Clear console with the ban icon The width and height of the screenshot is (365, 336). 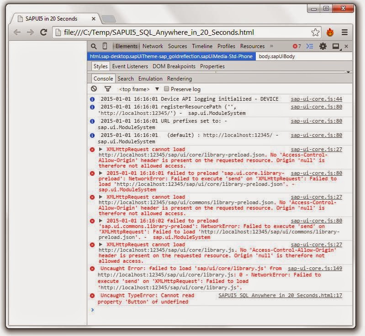(94, 89)
